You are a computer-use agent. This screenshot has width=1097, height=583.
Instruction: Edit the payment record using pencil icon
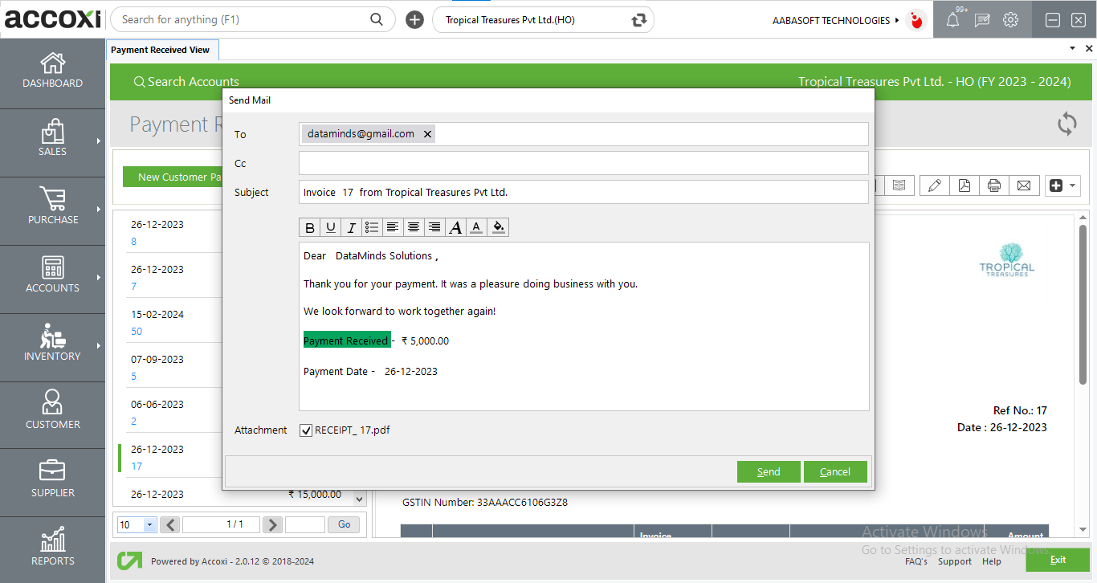coord(934,185)
